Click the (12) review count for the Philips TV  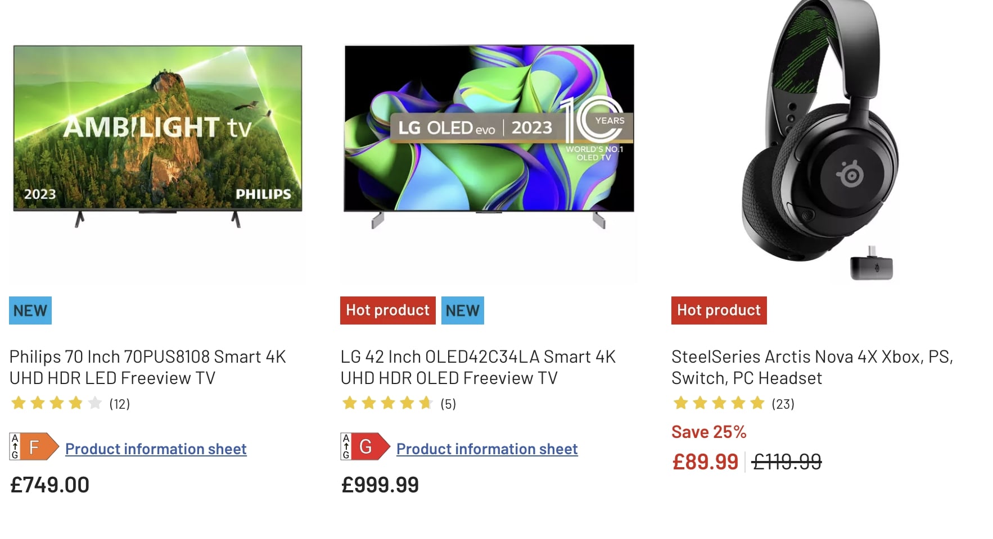(119, 404)
